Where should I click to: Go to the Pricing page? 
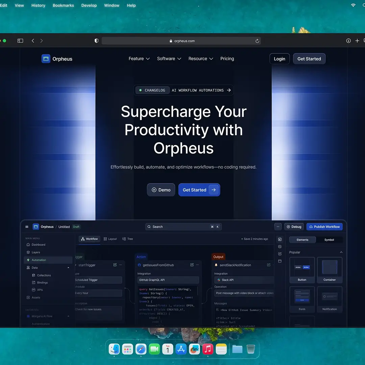227,59
